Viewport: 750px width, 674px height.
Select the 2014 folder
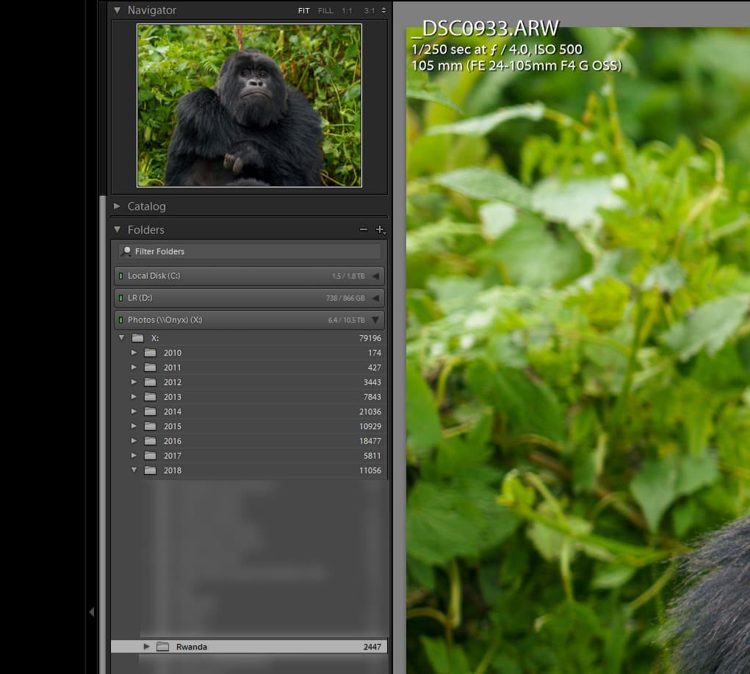pos(249,412)
